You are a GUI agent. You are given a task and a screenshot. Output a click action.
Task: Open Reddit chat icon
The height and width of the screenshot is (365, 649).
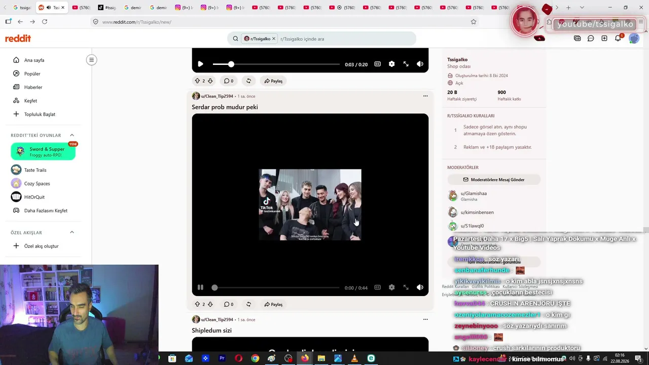tap(591, 38)
